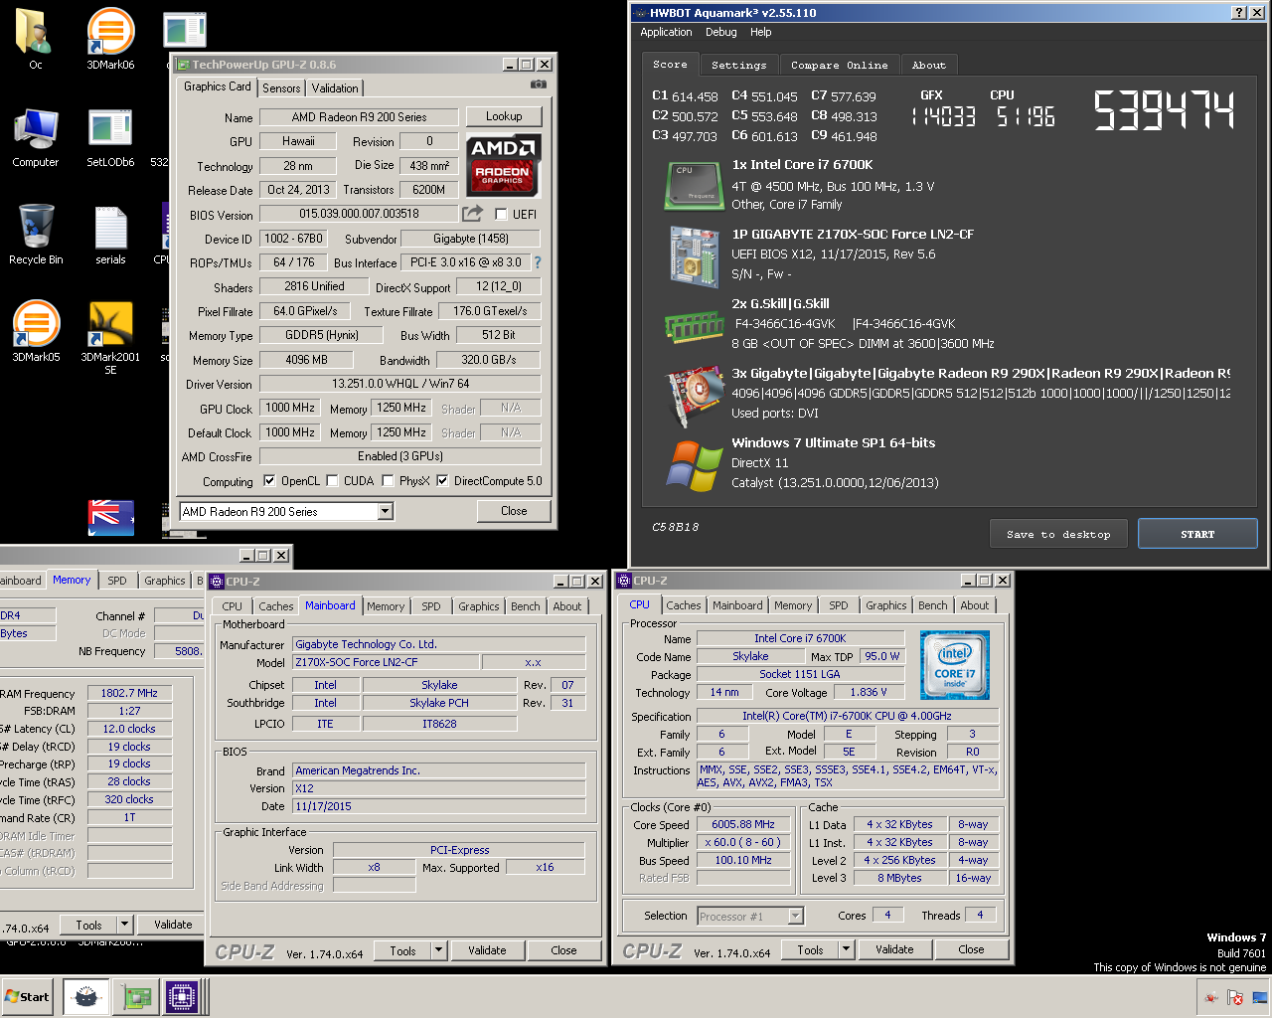The width and height of the screenshot is (1272, 1018).
Task: Click the AMD Radeon Graphics logo
Action: pos(504,166)
